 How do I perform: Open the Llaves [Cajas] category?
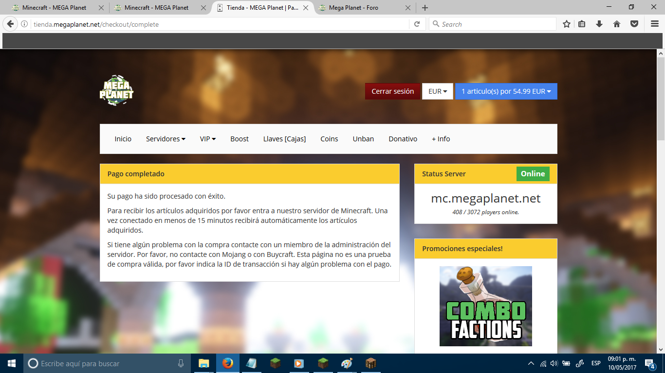285,139
